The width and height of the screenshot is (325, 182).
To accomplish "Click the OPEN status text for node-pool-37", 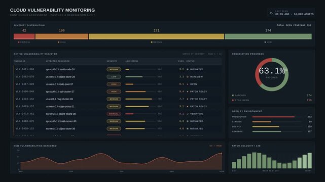I will [193, 84].
